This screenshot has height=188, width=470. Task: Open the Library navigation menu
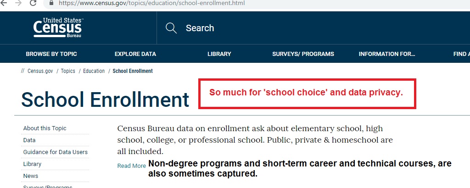click(219, 54)
